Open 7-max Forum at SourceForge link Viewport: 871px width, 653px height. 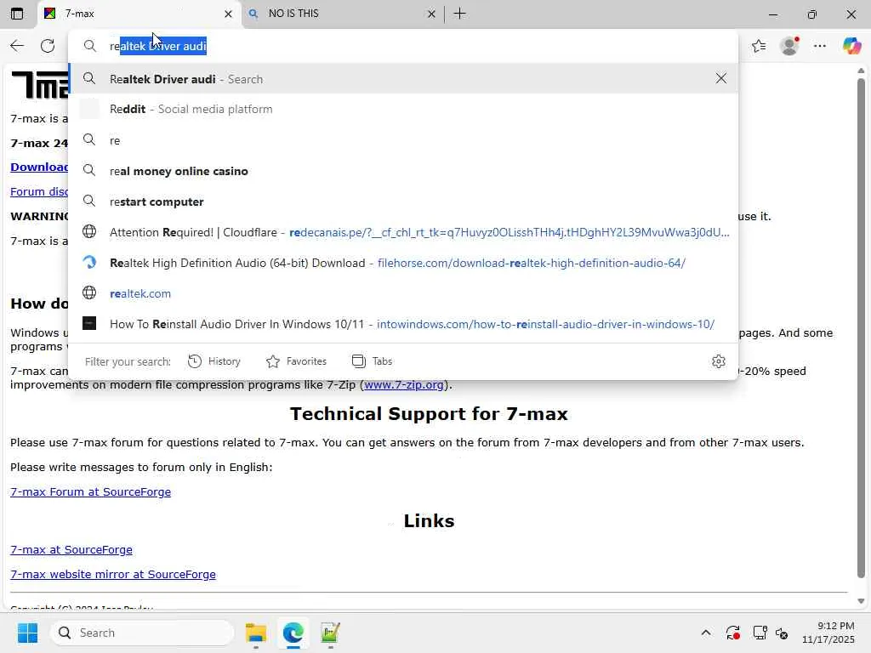click(90, 492)
